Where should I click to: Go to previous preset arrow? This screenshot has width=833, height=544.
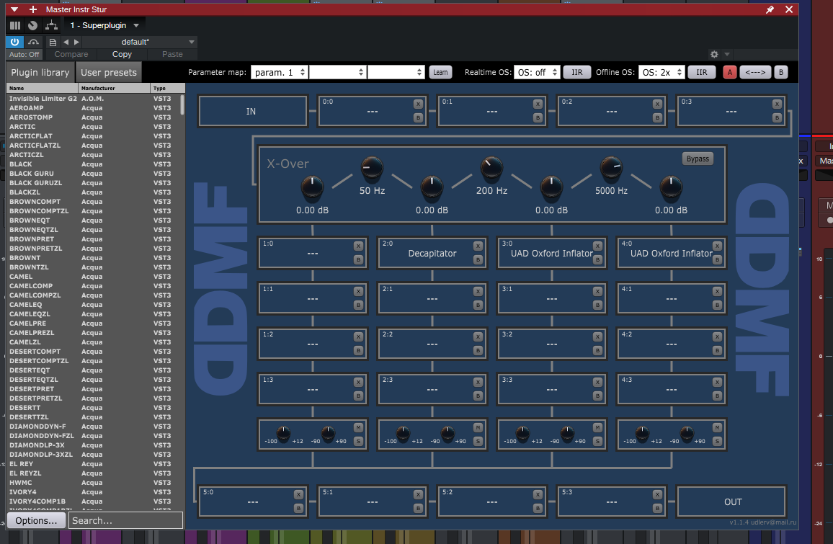(66, 42)
